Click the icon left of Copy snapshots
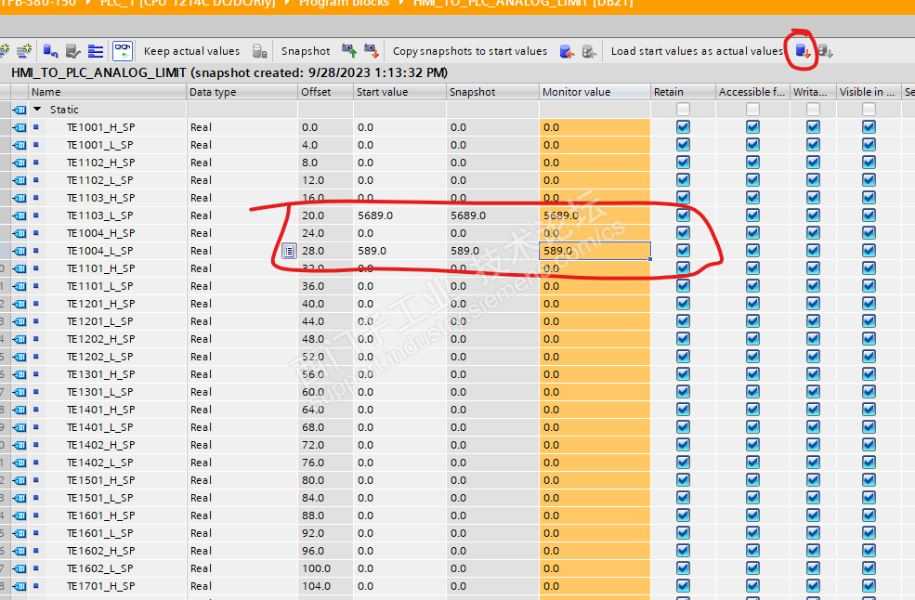915x600 pixels. (x=371, y=51)
